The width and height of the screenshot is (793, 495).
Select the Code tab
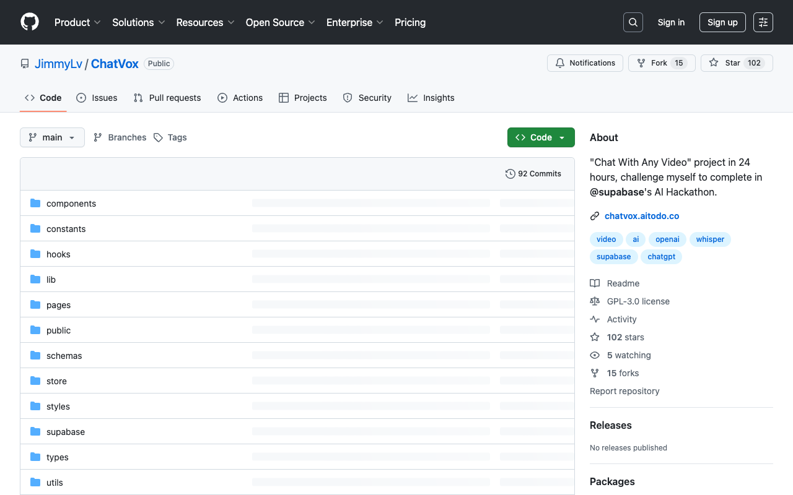pos(43,98)
